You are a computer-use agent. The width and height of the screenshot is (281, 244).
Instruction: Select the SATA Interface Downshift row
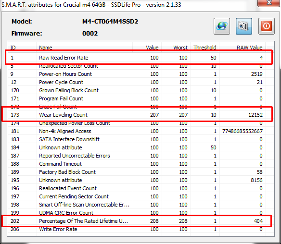(x=140, y=139)
